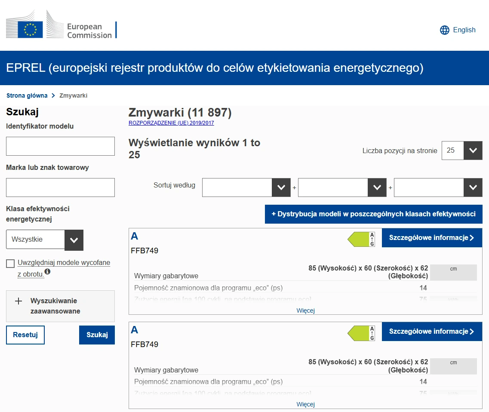Image resolution: width=489 pixels, height=412 pixels.
Task: Go to Strona główna breadcrumb
Action: [x=27, y=95]
